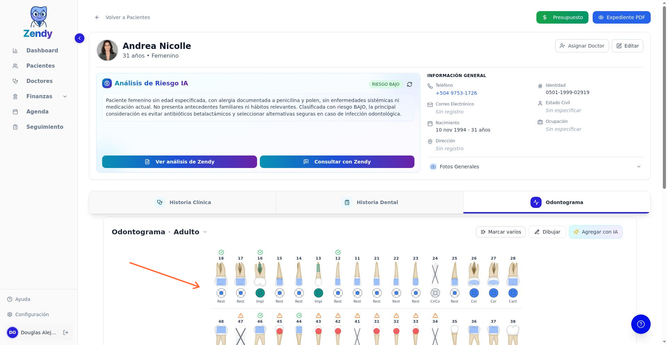The width and height of the screenshot is (667, 345).
Task: Select lower tooth 48
Action: pyautogui.click(x=221, y=335)
